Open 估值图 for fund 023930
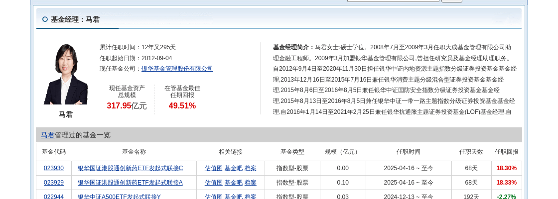The height and width of the screenshot is (199, 558). (214, 168)
